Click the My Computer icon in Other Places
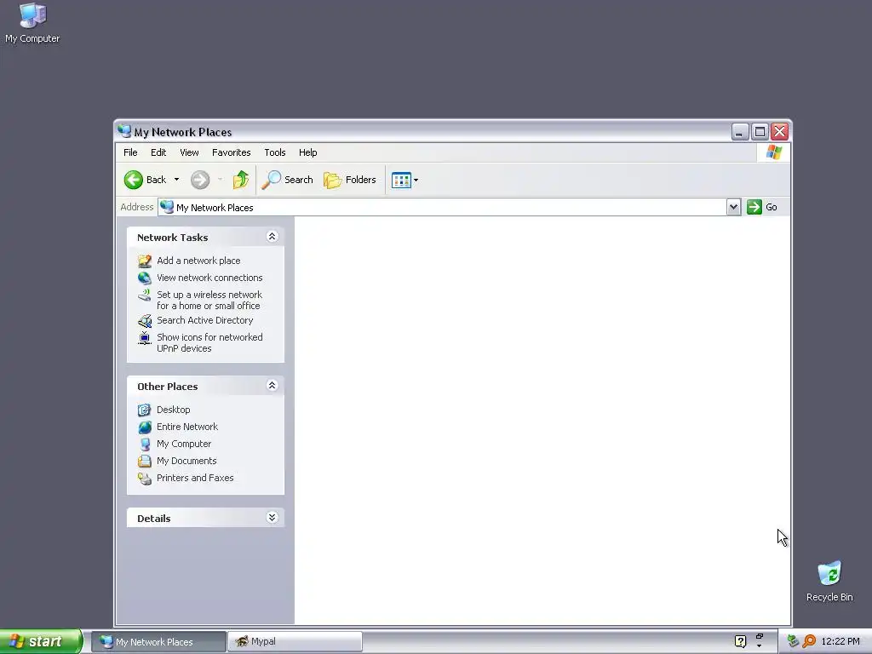This screenshot has height=654, width=872. point(145,444)
